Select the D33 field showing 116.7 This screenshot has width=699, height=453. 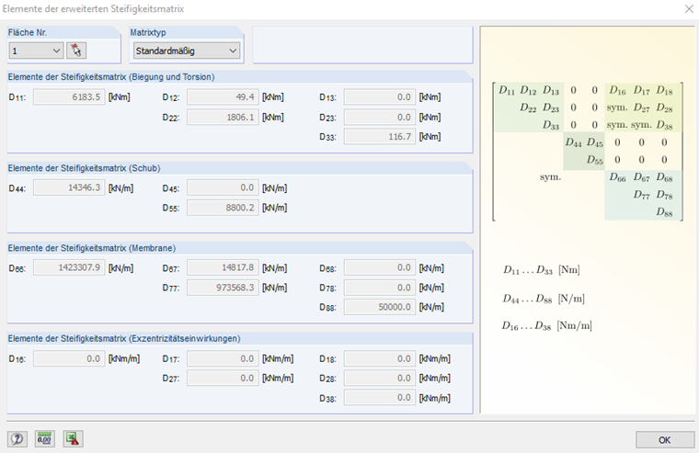coord(379,136)
